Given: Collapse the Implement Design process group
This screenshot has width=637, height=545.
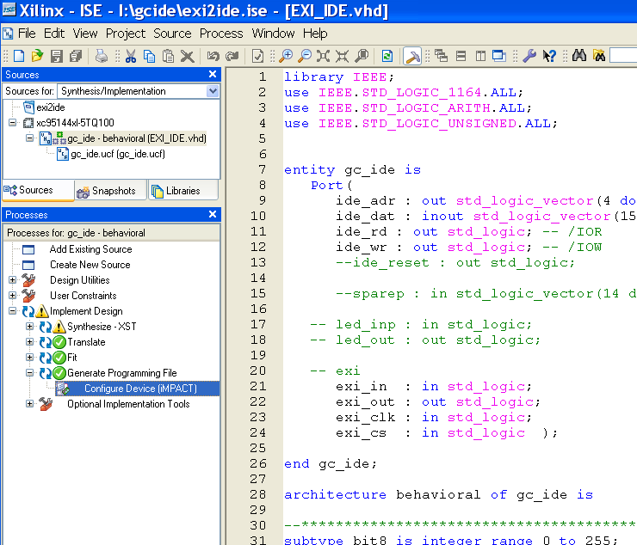Looking at the screenshot, I should 13,311.
